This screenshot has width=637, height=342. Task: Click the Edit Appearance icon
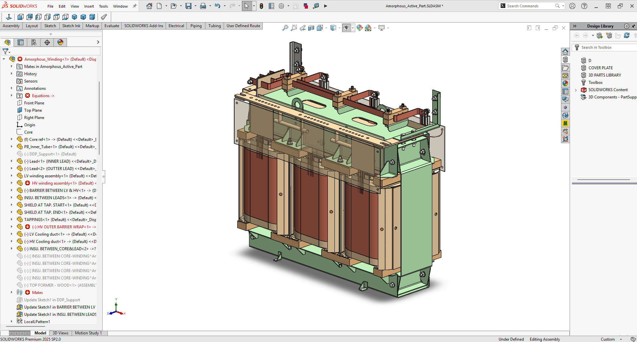(360, 28)
